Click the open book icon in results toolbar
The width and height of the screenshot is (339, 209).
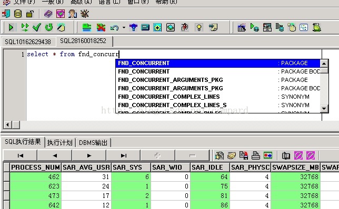[x=286, y=155]
